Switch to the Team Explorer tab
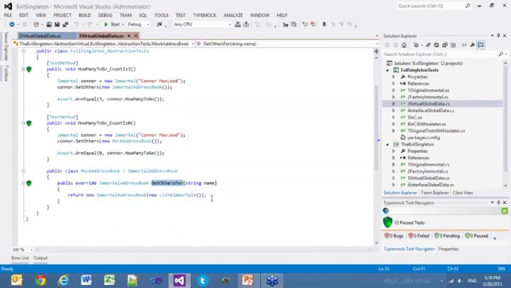511x288 pixels. click(434, 193)
